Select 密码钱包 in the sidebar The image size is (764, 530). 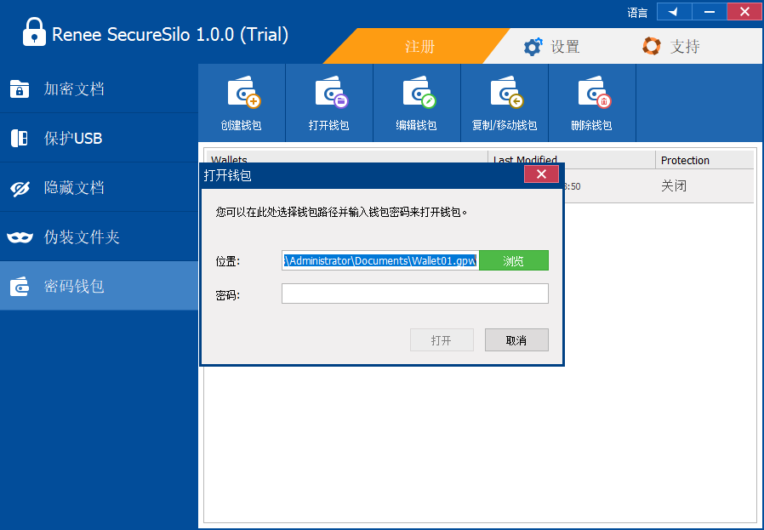pos(99,286)
